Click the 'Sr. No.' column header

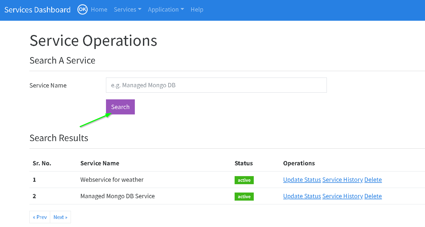pos(42,163)
